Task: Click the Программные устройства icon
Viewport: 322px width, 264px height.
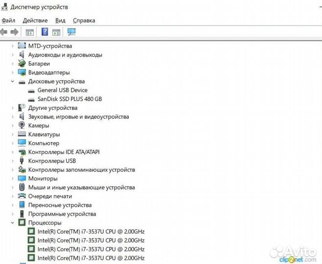Action: tap(22, 214)
